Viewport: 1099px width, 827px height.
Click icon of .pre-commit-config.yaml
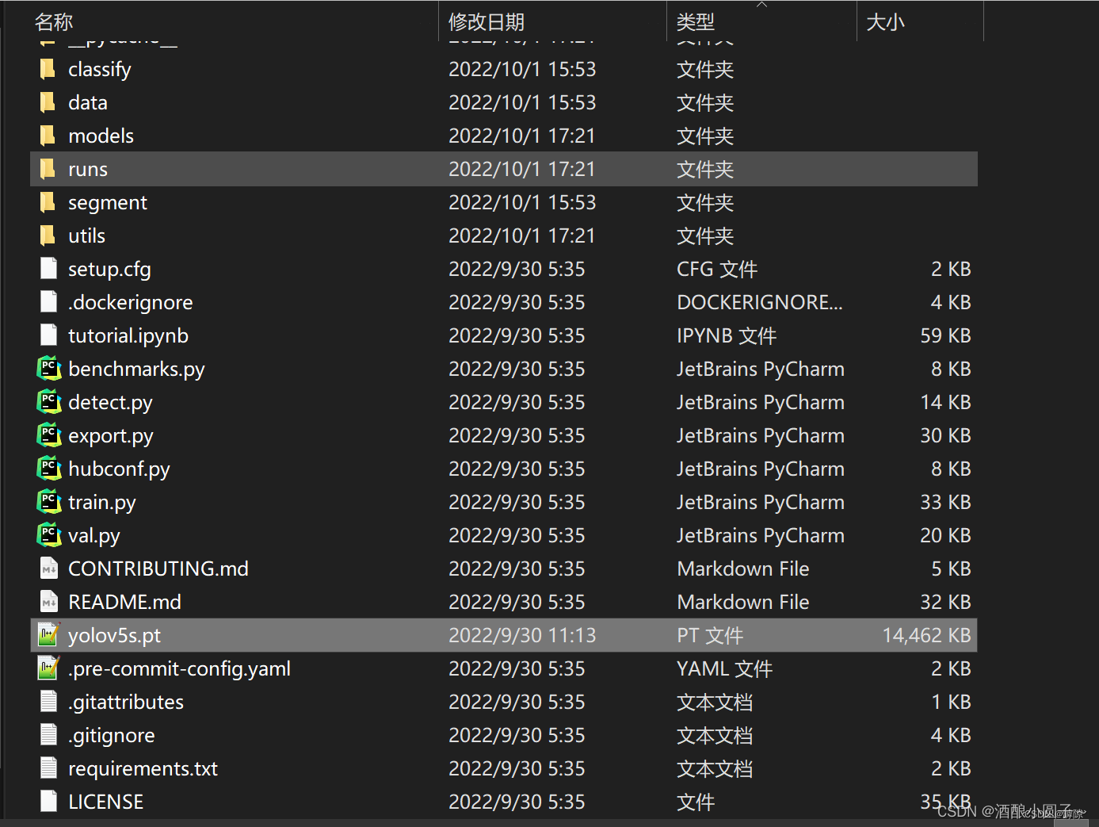click(48, 668)
